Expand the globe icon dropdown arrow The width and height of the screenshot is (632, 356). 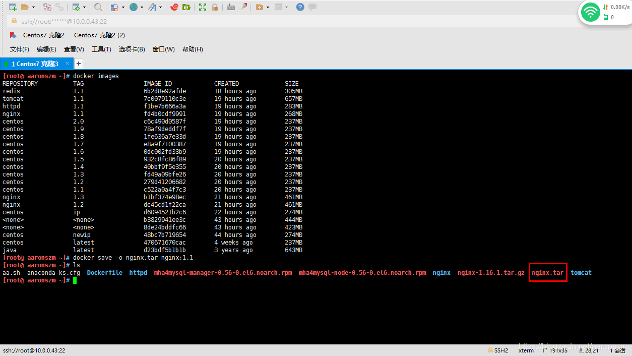click(x=142, y=8)
